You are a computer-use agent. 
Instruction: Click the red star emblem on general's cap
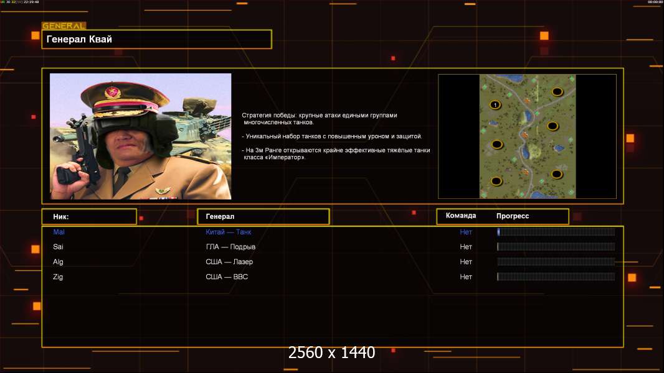point(114,93)
